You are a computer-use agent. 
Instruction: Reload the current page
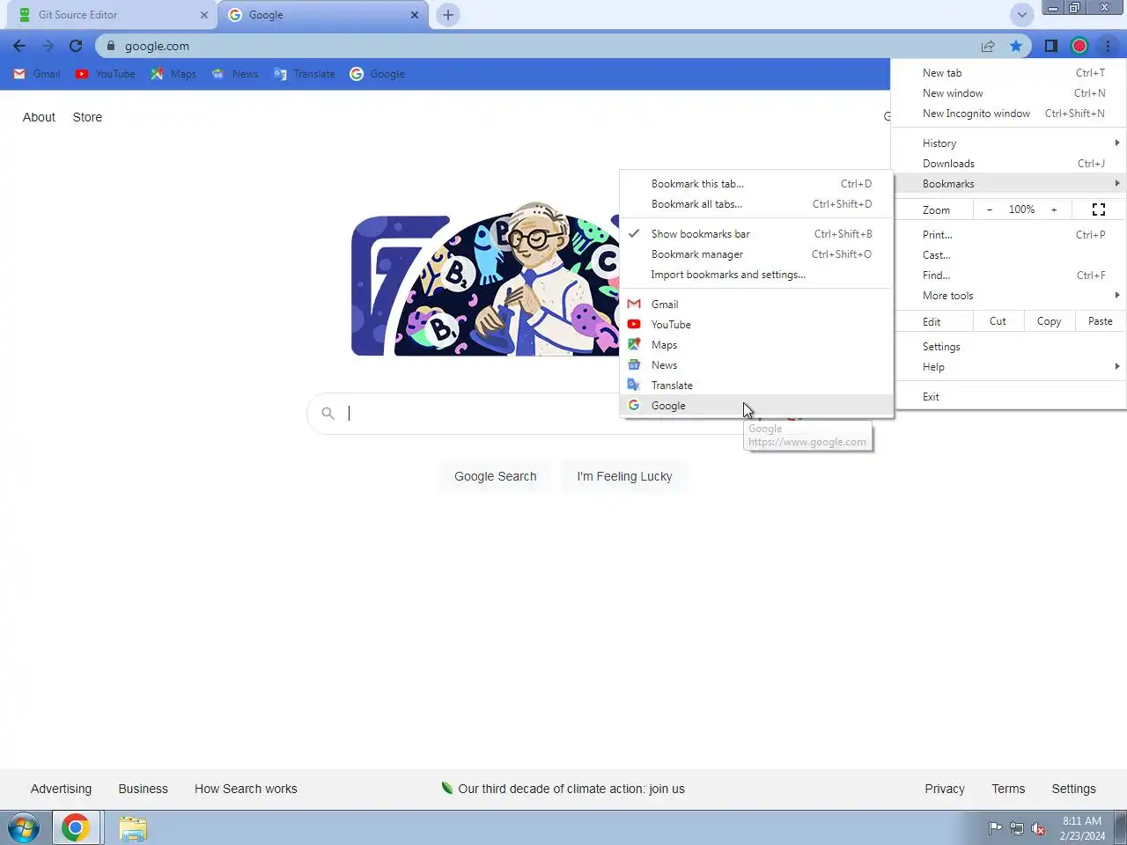[76, 46]
